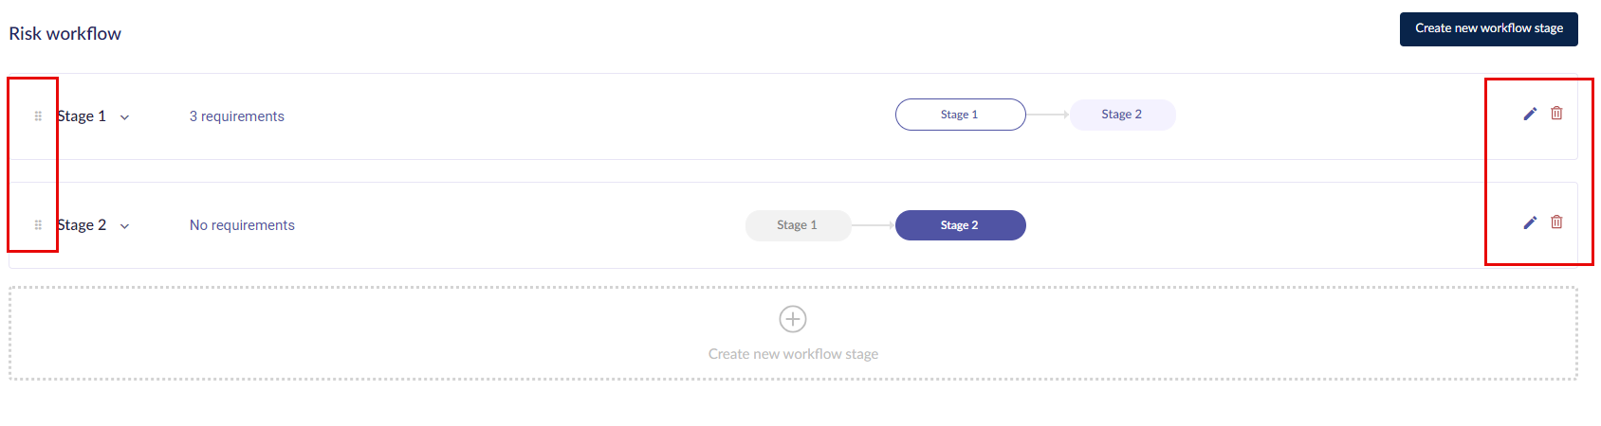Screen dimensions: 1601x426
Task: Select the light purple Stage 2 pill
Action: tap(1122, 115)
